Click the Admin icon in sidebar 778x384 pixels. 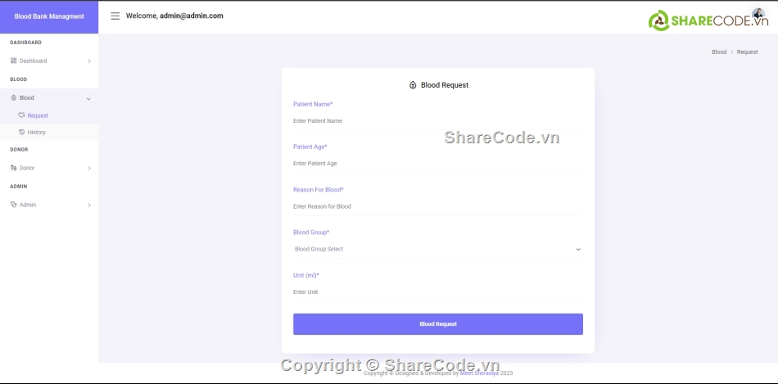point(13,205)
